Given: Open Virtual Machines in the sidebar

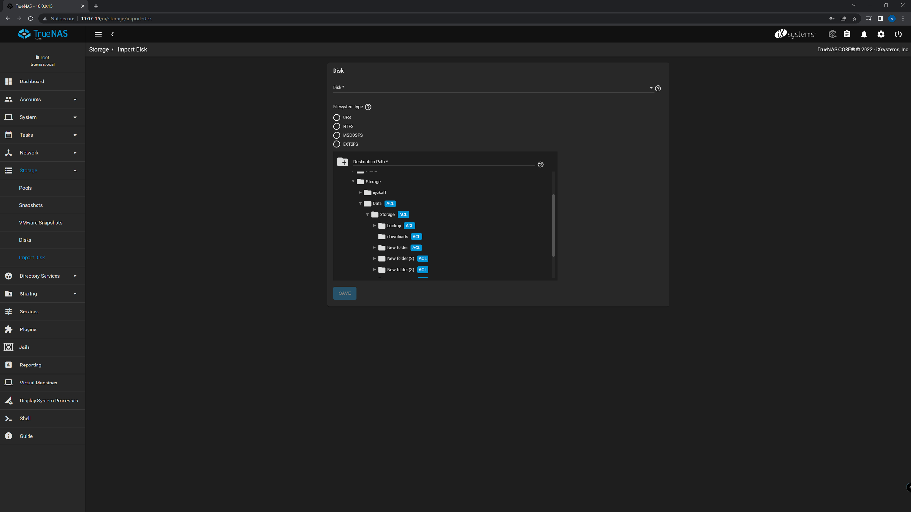Looking at the screenshot, I should click(x=43, y=383).
